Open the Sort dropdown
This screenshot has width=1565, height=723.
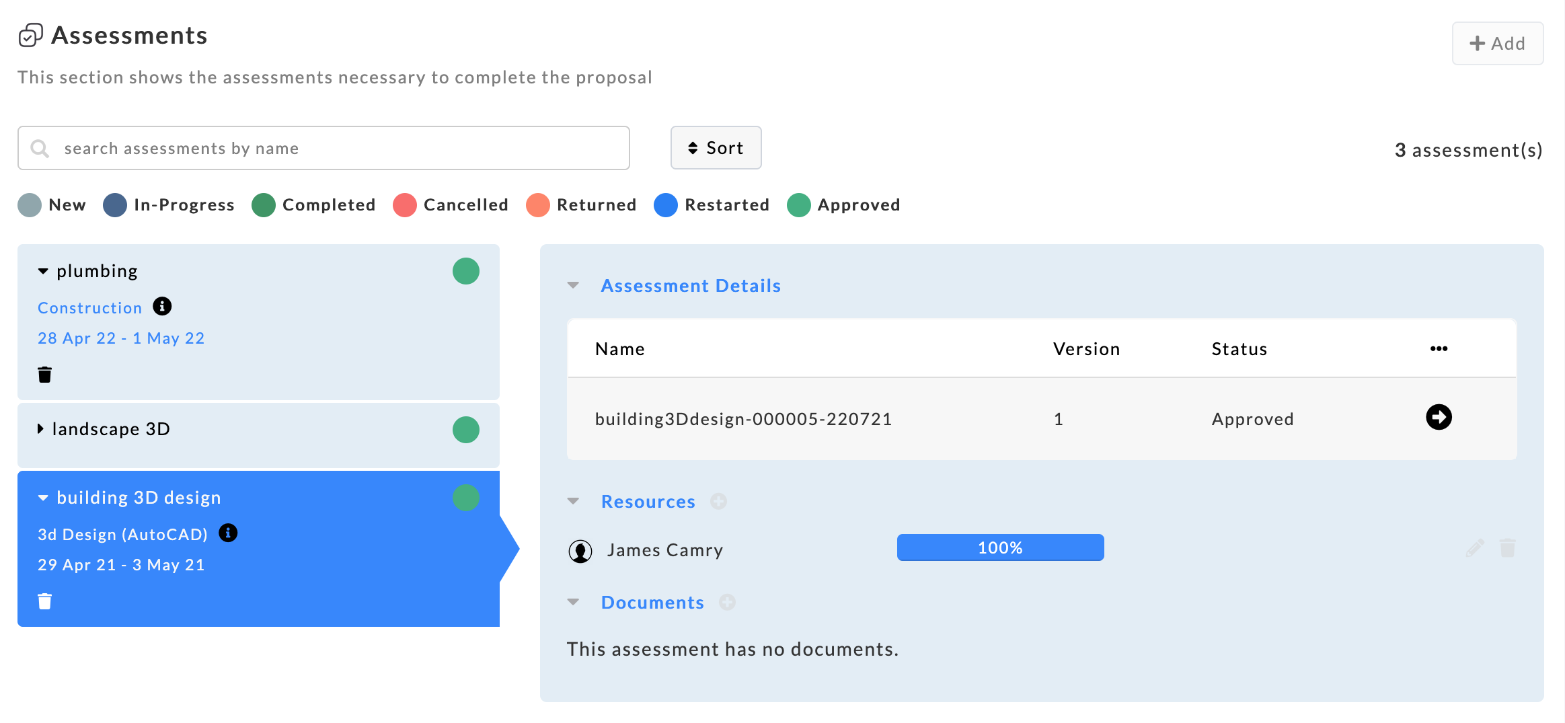pos(716,148)
